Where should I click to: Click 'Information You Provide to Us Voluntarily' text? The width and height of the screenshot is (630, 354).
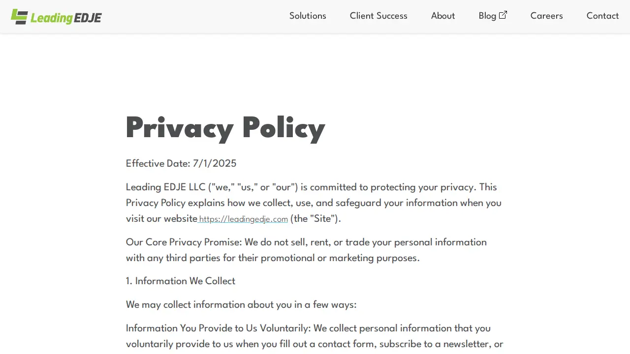218,328
